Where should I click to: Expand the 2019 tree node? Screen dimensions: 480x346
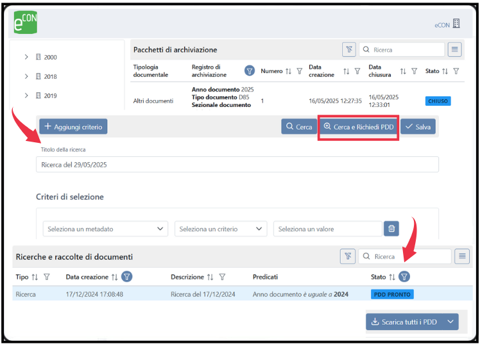point(26,95)
